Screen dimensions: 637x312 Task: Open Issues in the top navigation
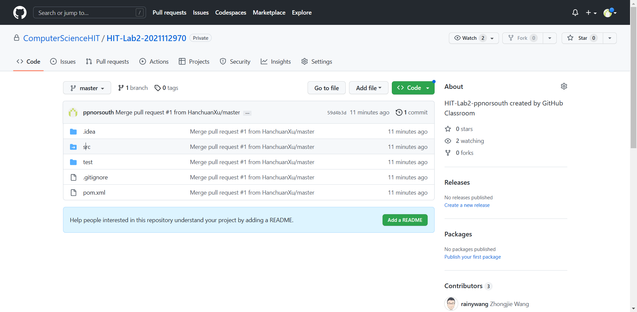point(201,13)
